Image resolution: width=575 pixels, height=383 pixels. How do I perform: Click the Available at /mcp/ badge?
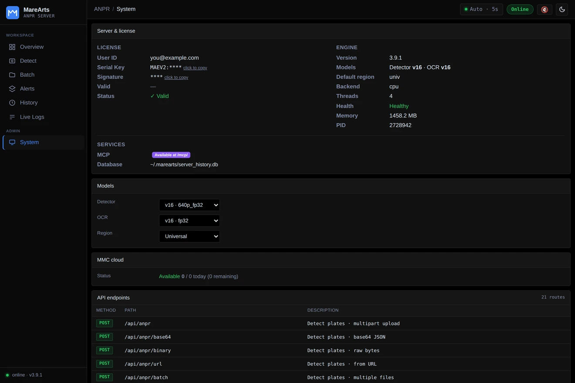pyautogui.click(x=171, y=155)
